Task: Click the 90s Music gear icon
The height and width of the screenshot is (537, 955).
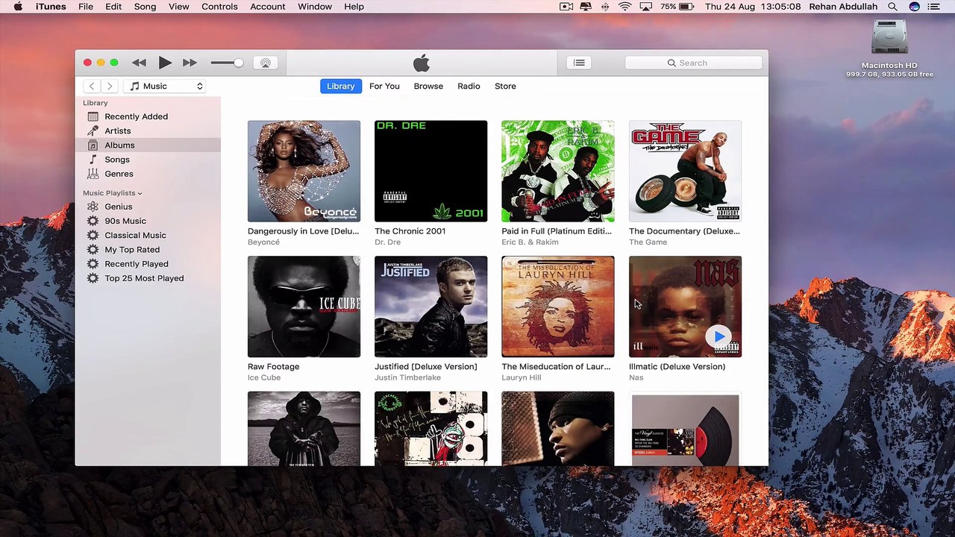Action: pos(93,221)
